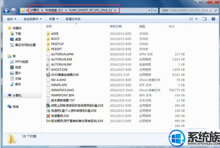Select the AUTORUN.INF file icon
This screenshot has width=220, height=148.
point(48,64)
